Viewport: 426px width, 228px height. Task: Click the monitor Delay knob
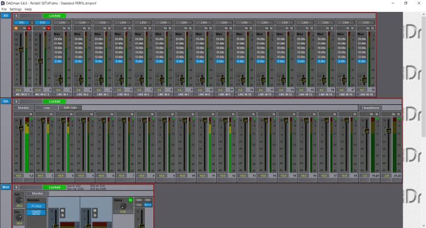coord(122,206)
